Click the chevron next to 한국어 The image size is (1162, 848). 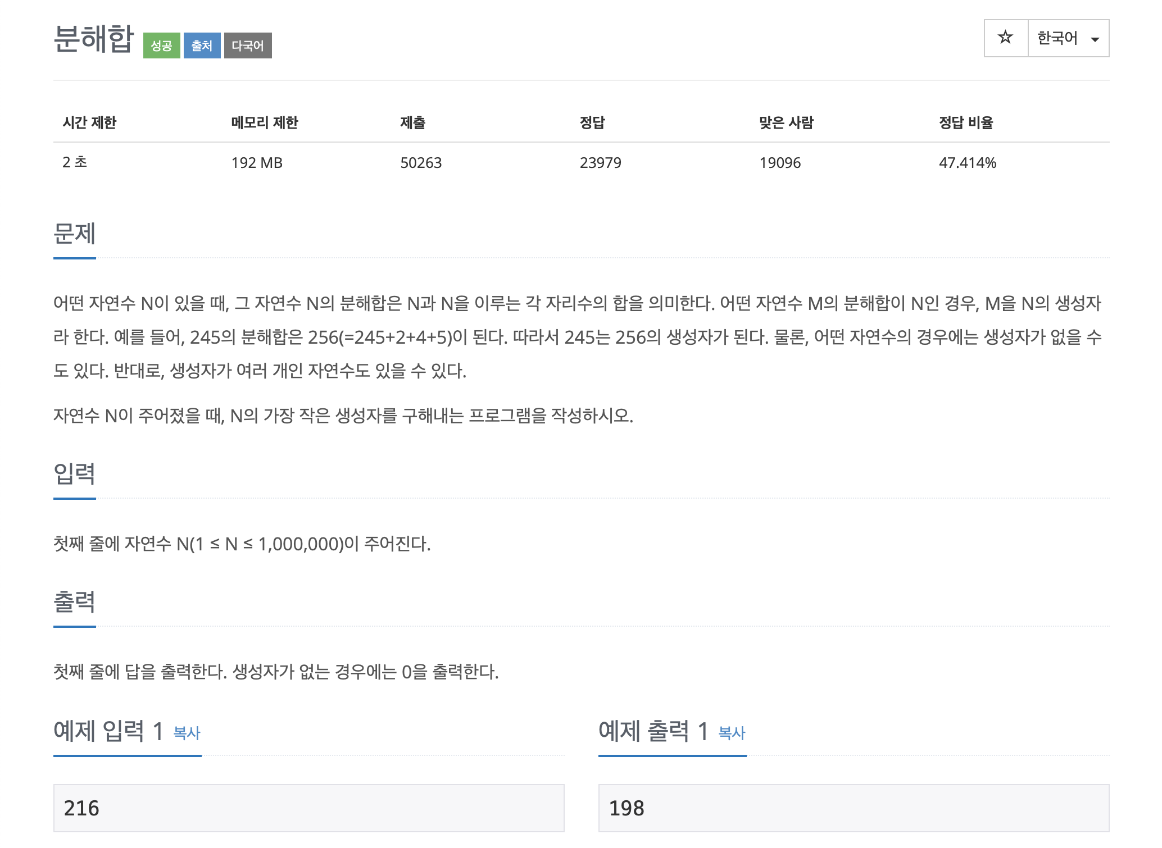tap(1095, 38)
